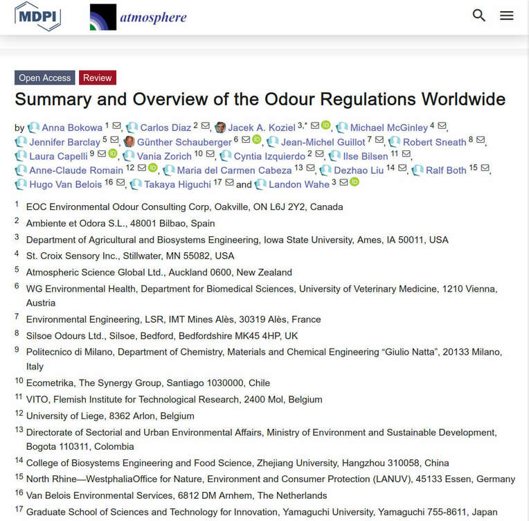This screenshot has width=529, height=521.
Task: Open author link Günther Schauberger
Action: tap(184, 142)
